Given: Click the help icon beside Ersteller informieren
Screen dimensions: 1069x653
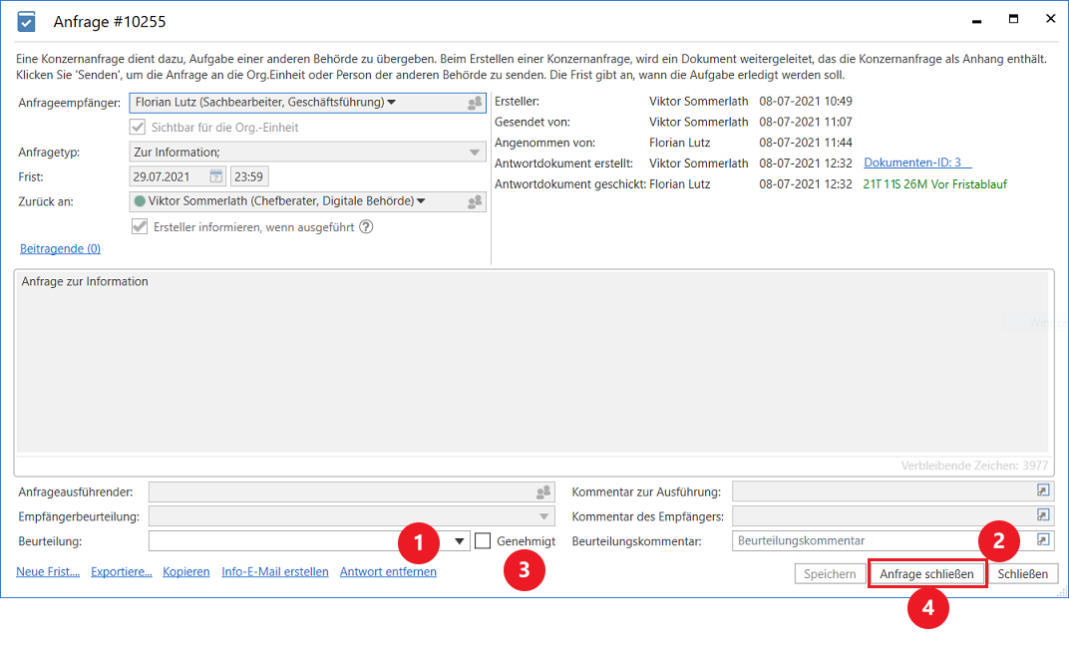Looking at the screenshot, I should tap(366, 227).
